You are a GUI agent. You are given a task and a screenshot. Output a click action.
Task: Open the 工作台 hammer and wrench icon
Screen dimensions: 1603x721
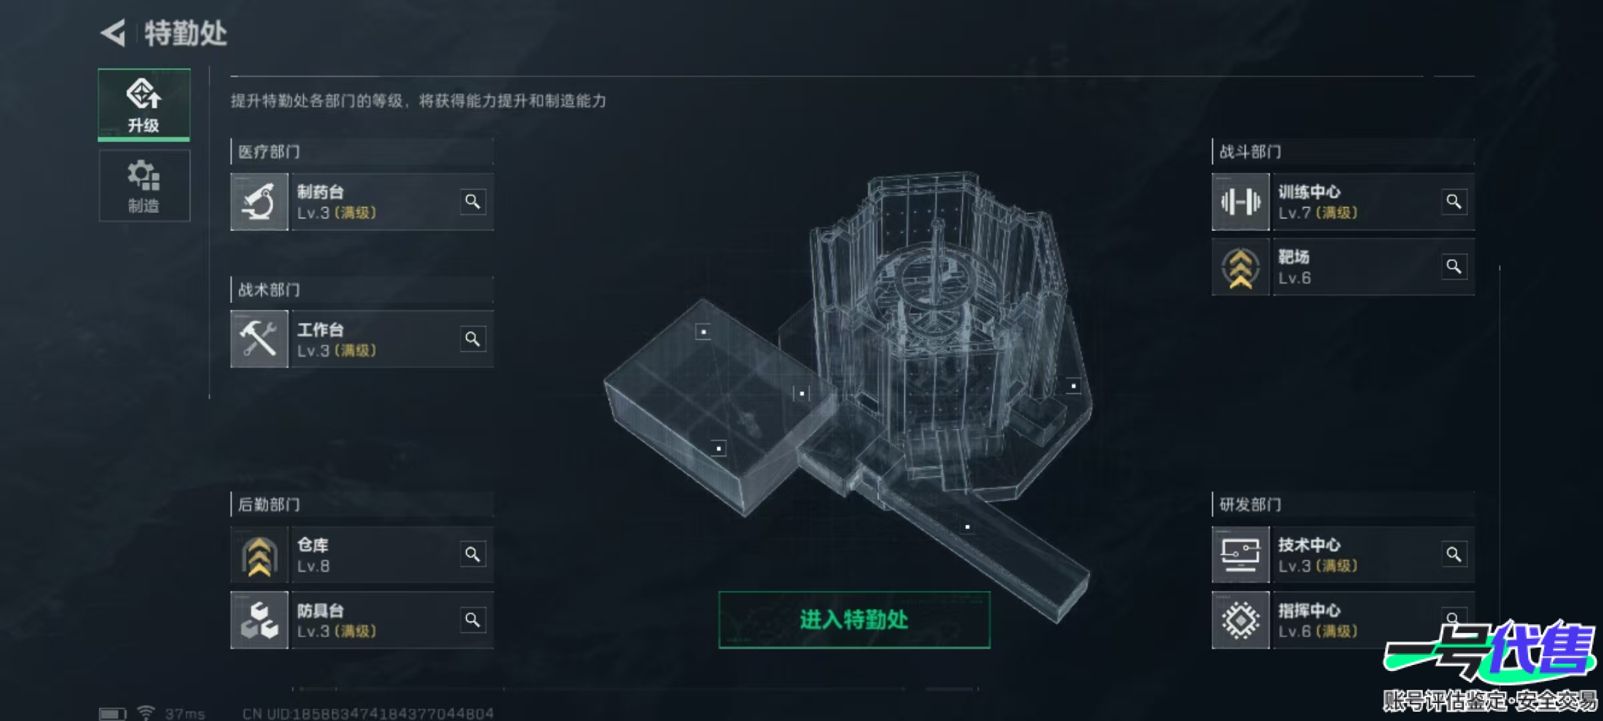pos(259,339)
